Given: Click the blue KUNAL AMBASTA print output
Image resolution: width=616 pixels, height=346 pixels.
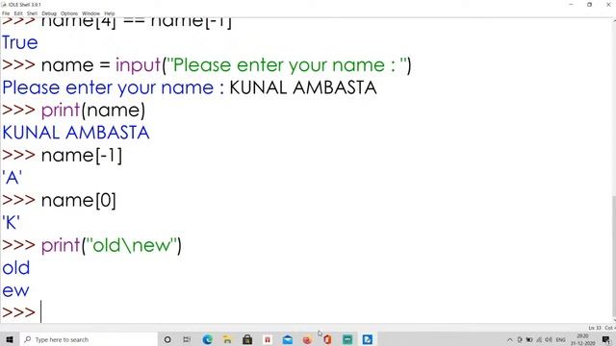Looking at the screenshot, I should click(76, 133).
